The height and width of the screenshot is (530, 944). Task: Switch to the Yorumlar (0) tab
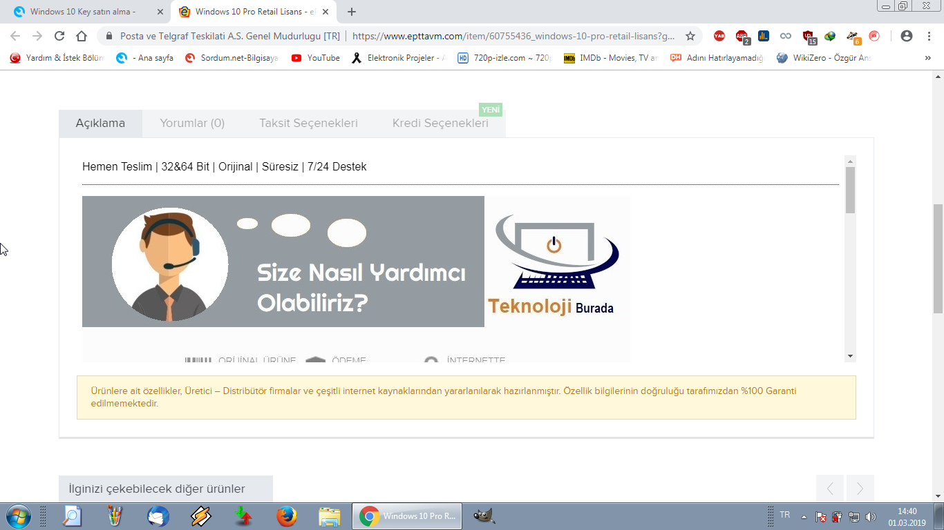pyautogui.click(x=192, y=124)
